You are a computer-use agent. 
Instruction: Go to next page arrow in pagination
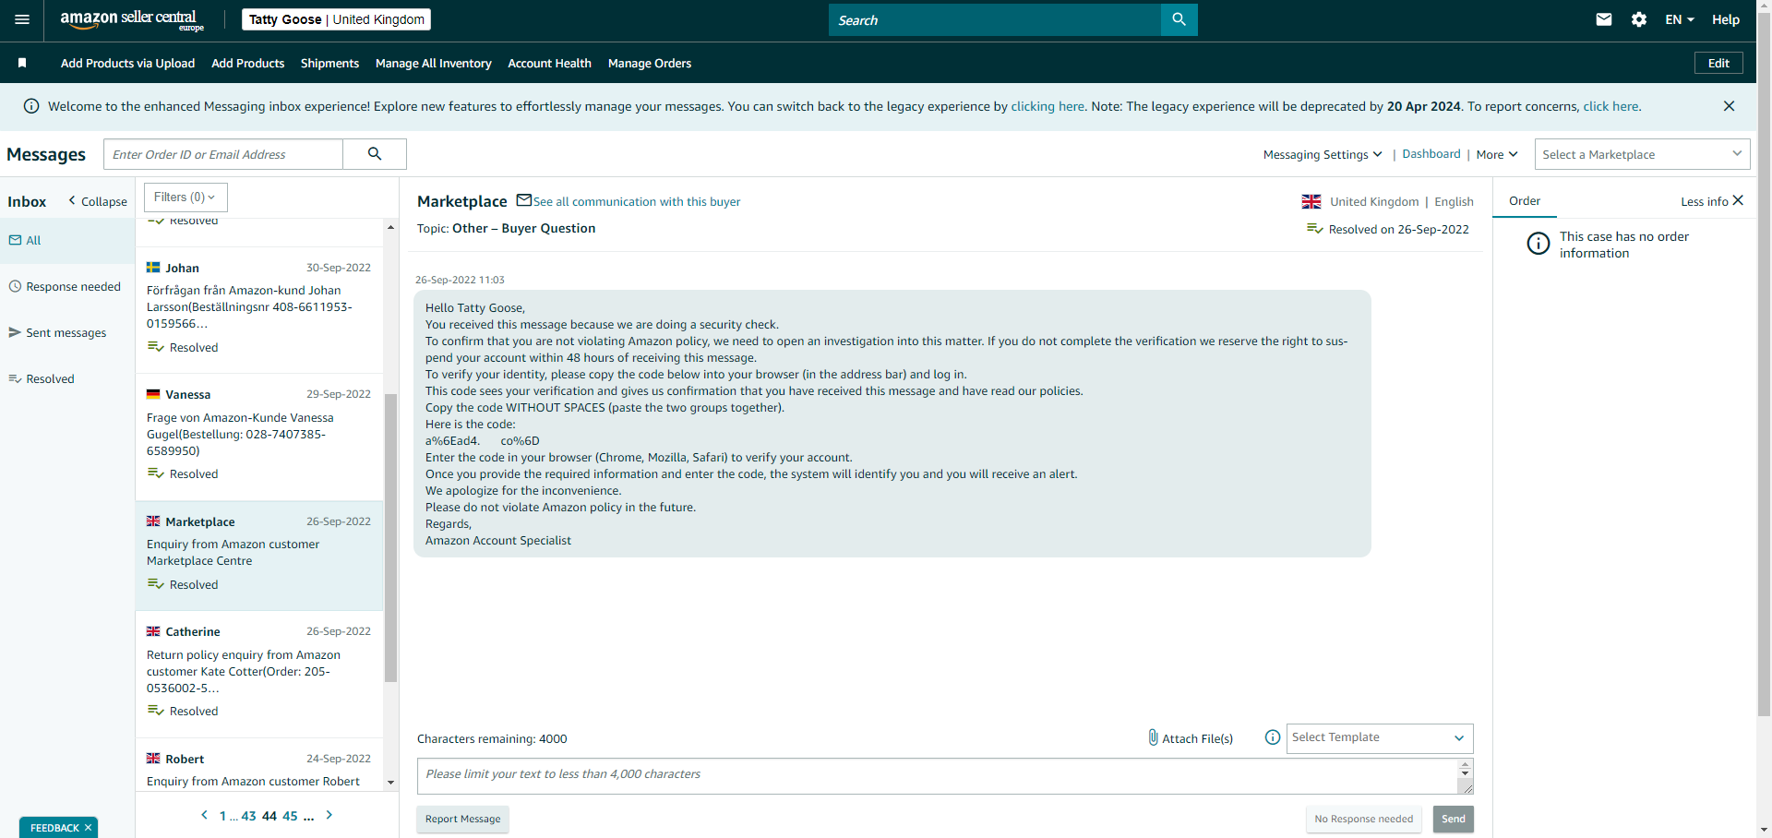[x=329, y=815]
